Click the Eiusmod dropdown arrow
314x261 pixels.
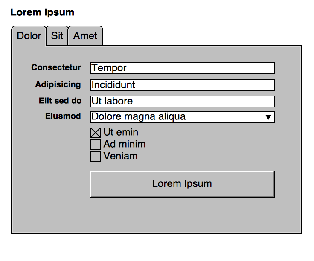pyautogui.click(x=268, y=117)
